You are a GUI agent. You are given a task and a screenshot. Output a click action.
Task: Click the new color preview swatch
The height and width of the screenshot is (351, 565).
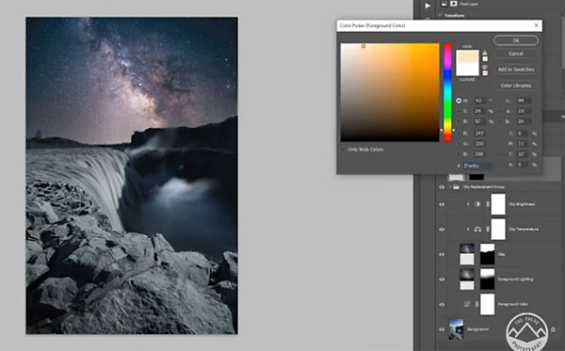coord(467,56)
